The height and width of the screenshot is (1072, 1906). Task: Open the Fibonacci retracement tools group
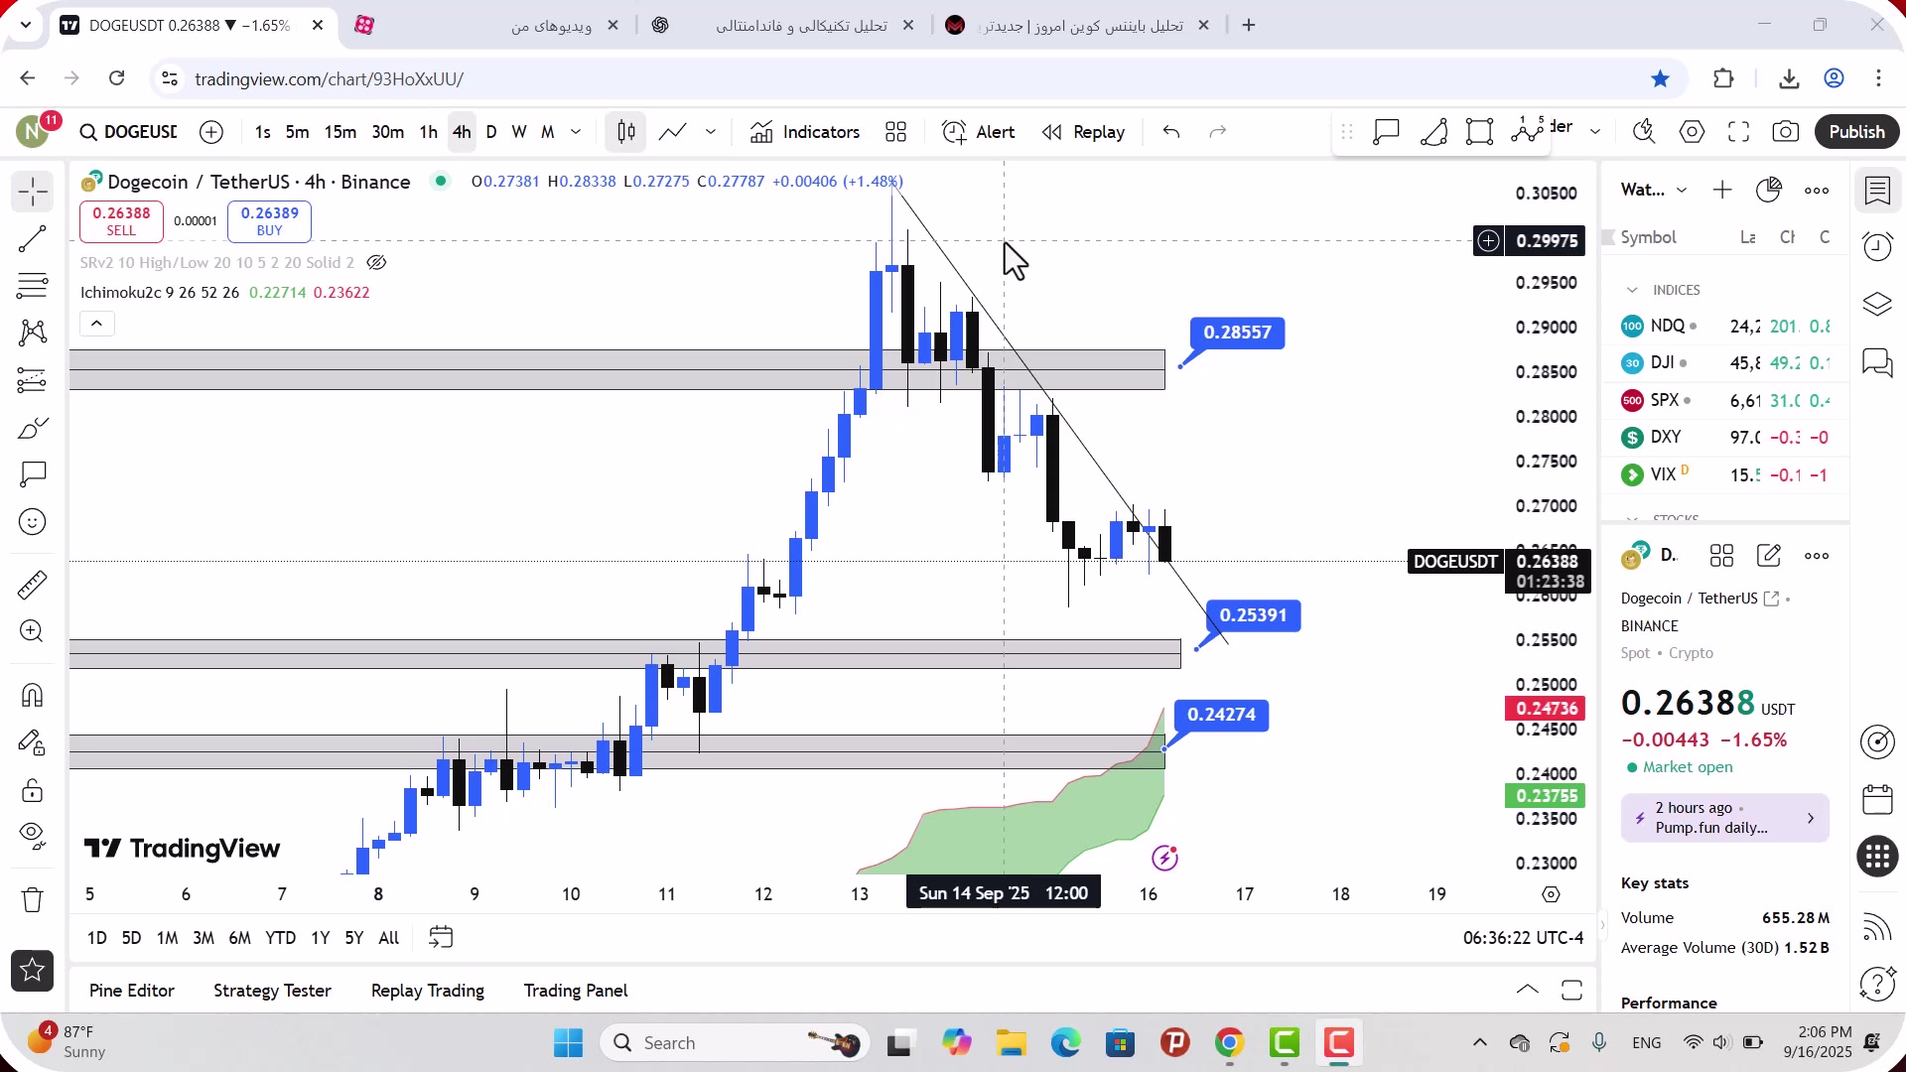point(33,286)
